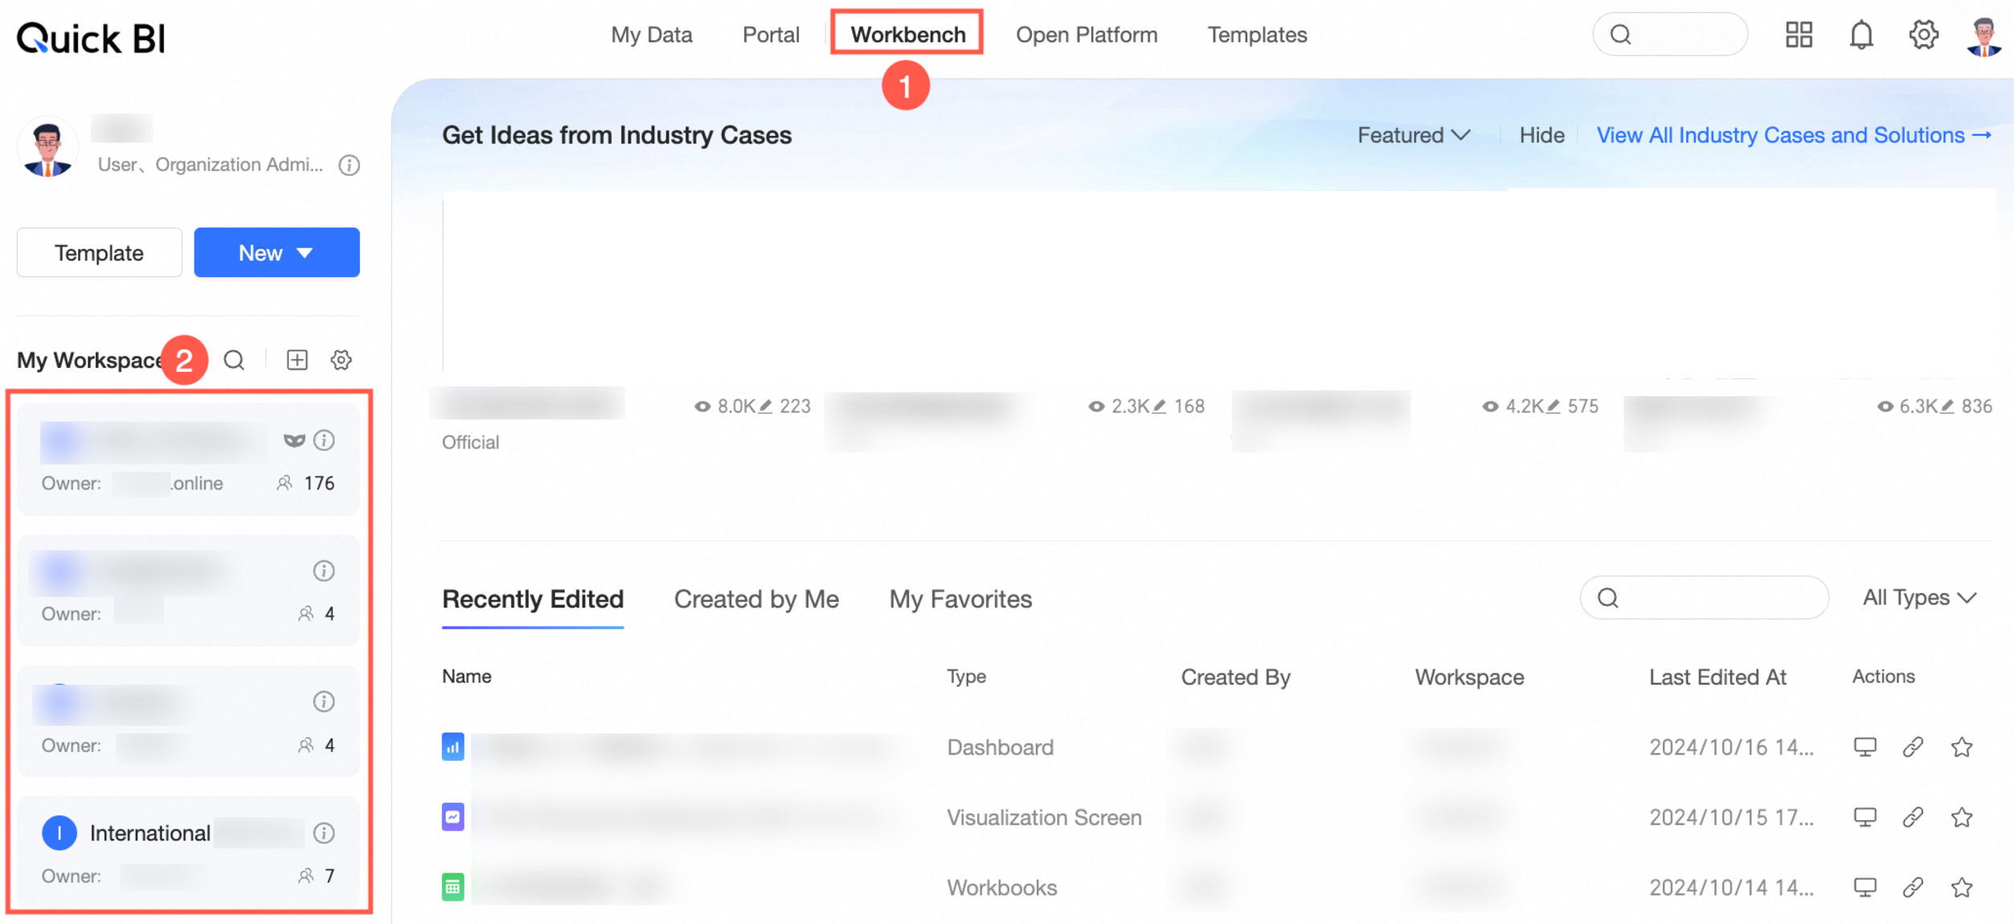Click the add workspace plus icon

tap(297, 360)
